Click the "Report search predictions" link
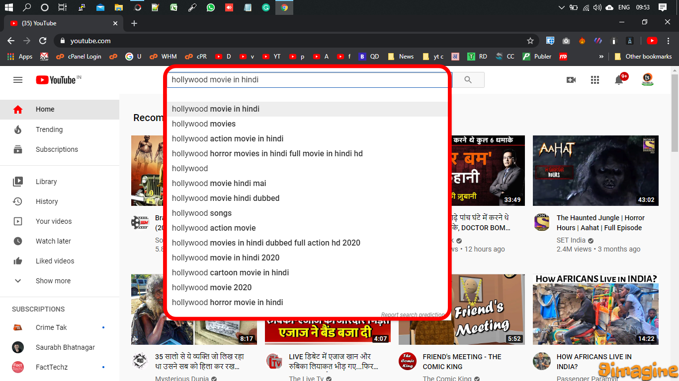 [414, 315]
